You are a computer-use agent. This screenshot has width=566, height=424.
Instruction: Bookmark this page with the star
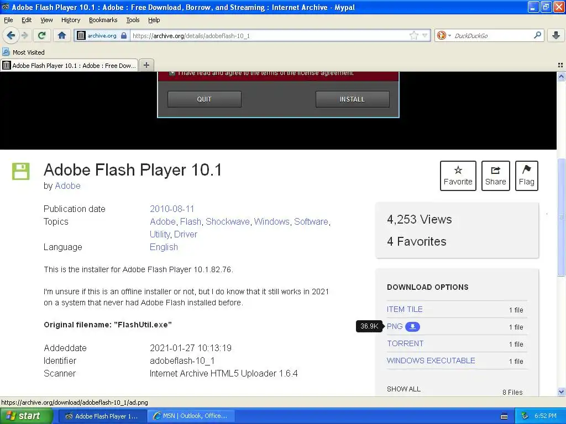[x=413, y=35]
